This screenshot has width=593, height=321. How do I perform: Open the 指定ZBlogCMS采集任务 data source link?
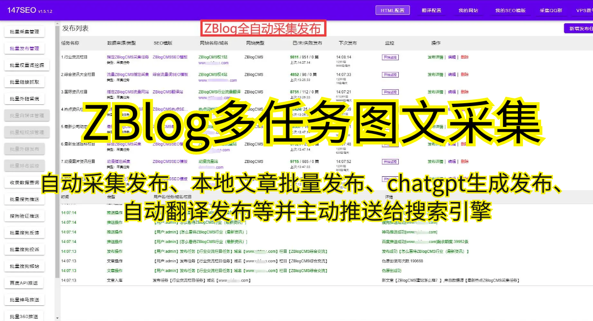point(127,57)
